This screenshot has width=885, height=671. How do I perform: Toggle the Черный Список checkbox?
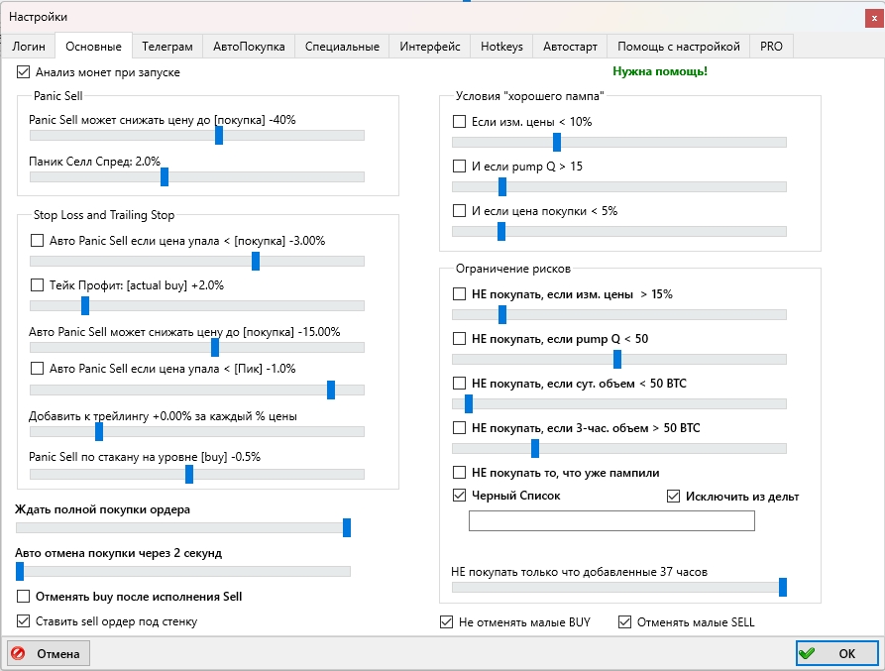[x=459, y=496]
